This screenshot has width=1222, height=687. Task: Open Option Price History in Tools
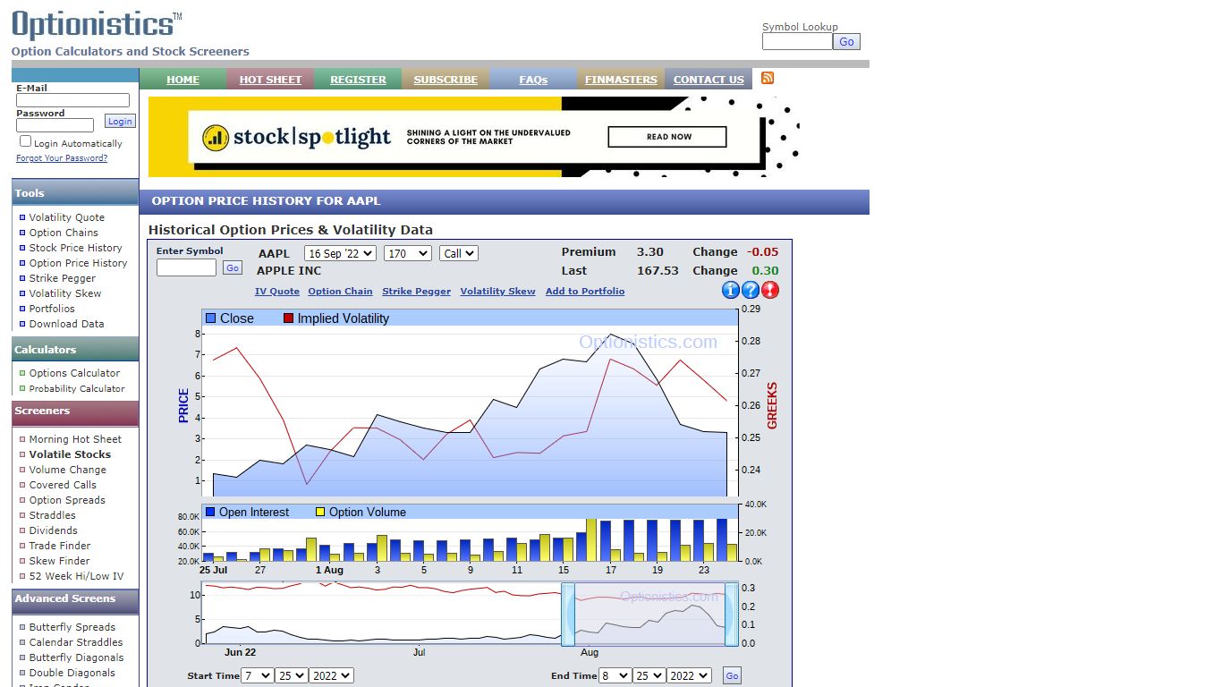pos(78,263)
